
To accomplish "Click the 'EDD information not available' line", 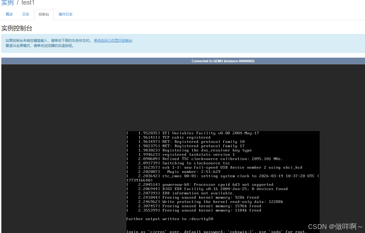I will (181, 193).
